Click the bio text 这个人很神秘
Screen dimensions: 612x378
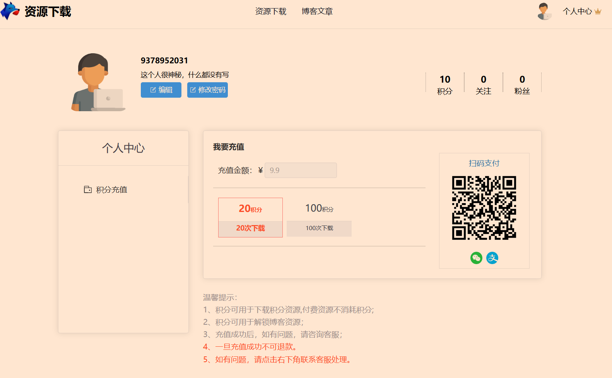[x=185, y=75]
